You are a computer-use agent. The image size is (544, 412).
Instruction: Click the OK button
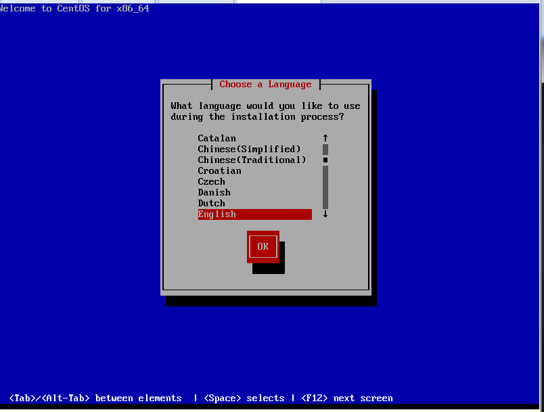click(263, 246)
